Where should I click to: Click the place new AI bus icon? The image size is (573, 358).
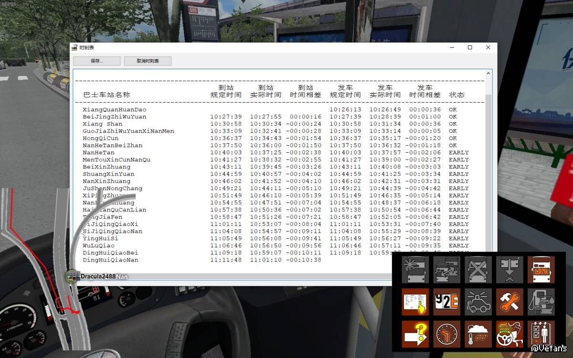(415, 270)
